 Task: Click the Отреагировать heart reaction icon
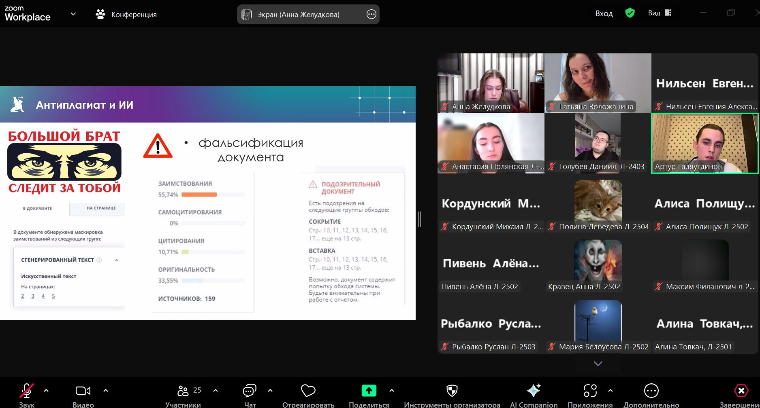(x=308, y=391)
